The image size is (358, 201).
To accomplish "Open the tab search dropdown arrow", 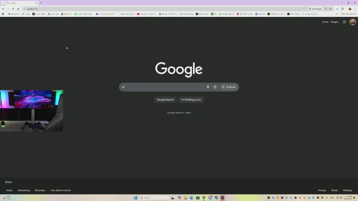I will click(3, 3).
